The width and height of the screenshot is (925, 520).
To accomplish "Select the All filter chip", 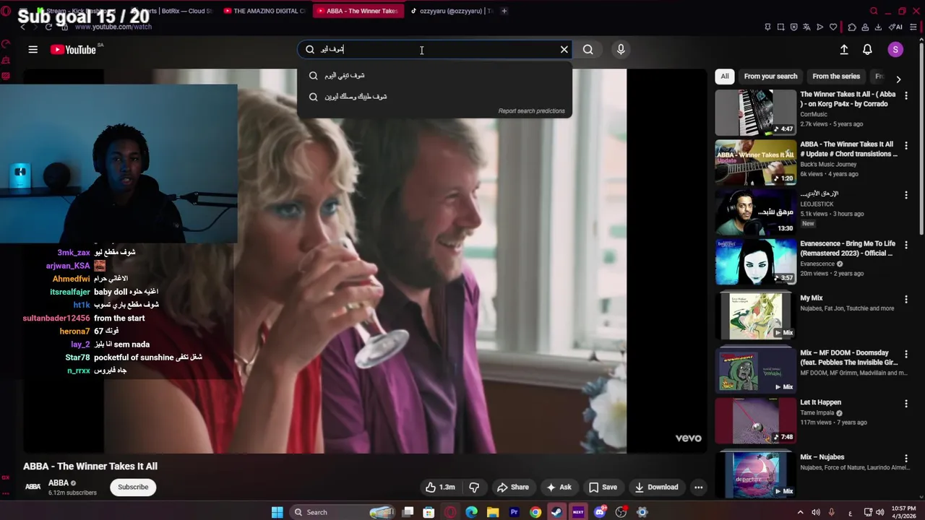I will (x=725, y=76).
